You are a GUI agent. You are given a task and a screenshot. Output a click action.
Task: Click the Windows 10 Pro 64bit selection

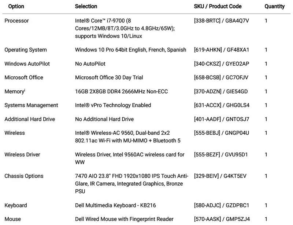tap(130, 50)
